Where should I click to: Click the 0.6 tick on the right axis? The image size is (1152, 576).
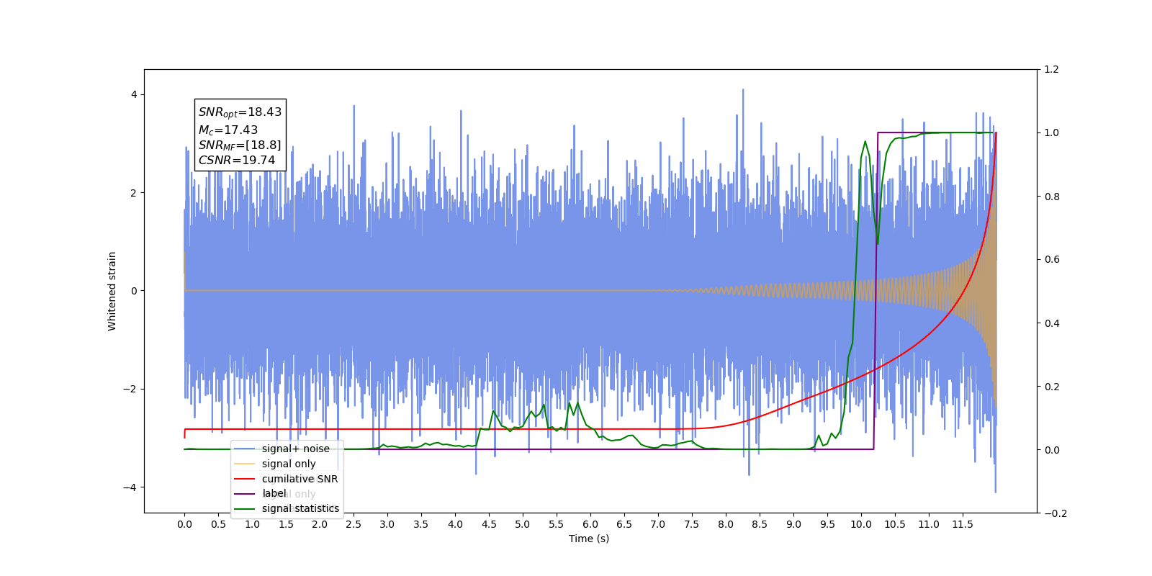point(1052,260)
